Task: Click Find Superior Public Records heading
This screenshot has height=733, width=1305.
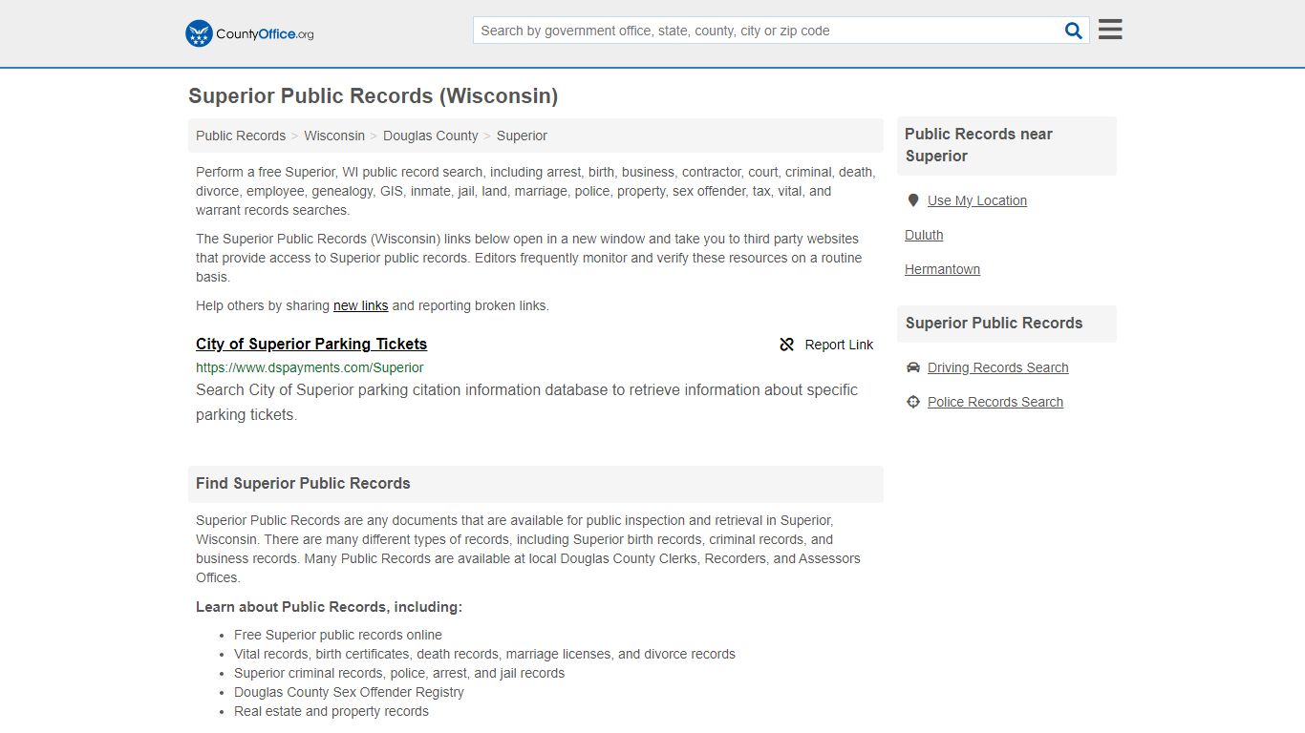Action: pos(303,484)
